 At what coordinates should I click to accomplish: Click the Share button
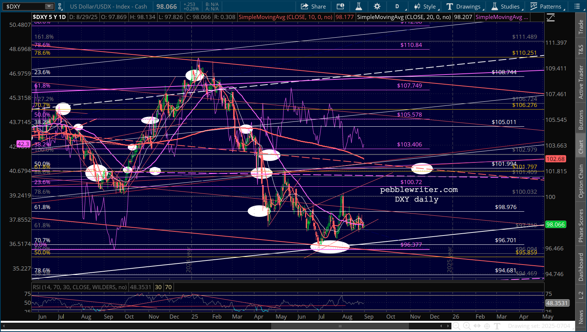pyautogui.click(x=313, y=6)
